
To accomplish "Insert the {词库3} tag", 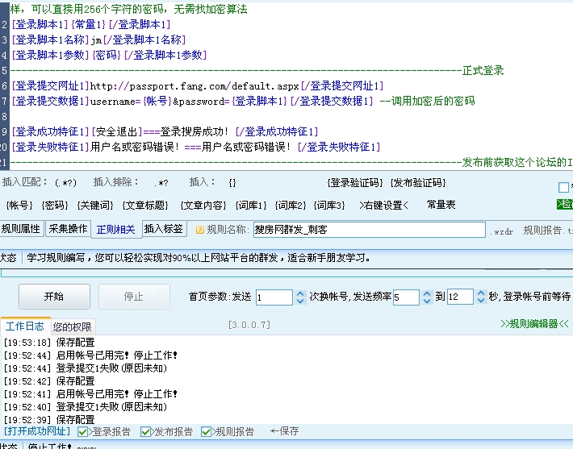I will point(329,205).
